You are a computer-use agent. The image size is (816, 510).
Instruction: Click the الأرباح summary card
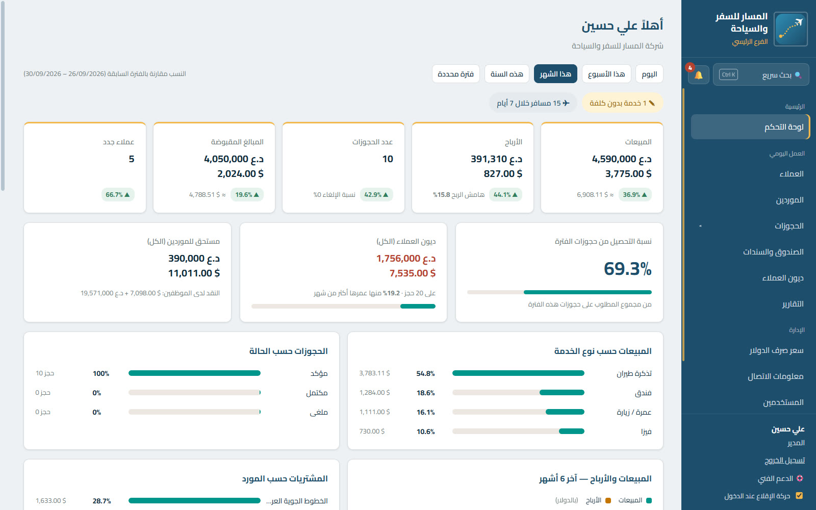pos(473,167)
